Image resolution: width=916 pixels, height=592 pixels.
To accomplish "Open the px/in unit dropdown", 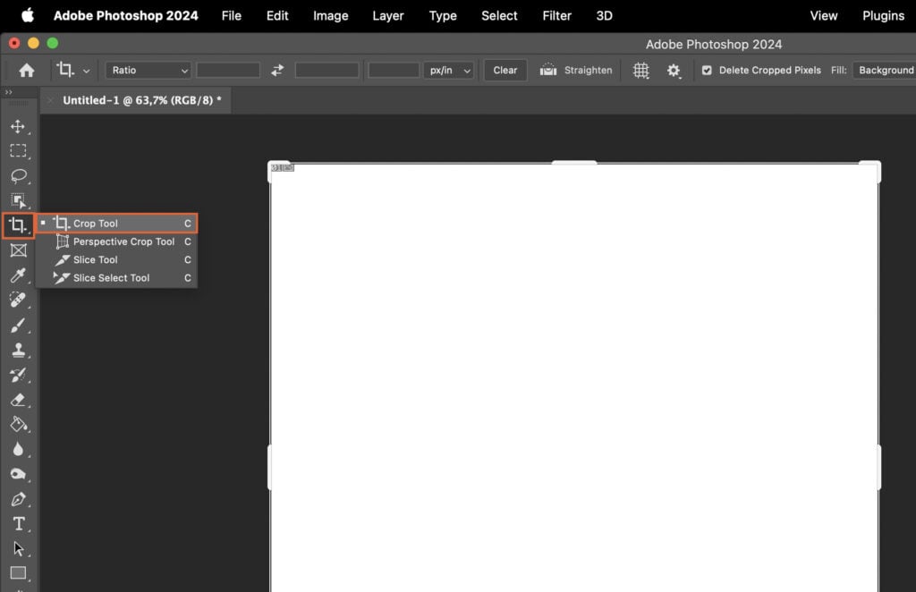I will [449, 70].
